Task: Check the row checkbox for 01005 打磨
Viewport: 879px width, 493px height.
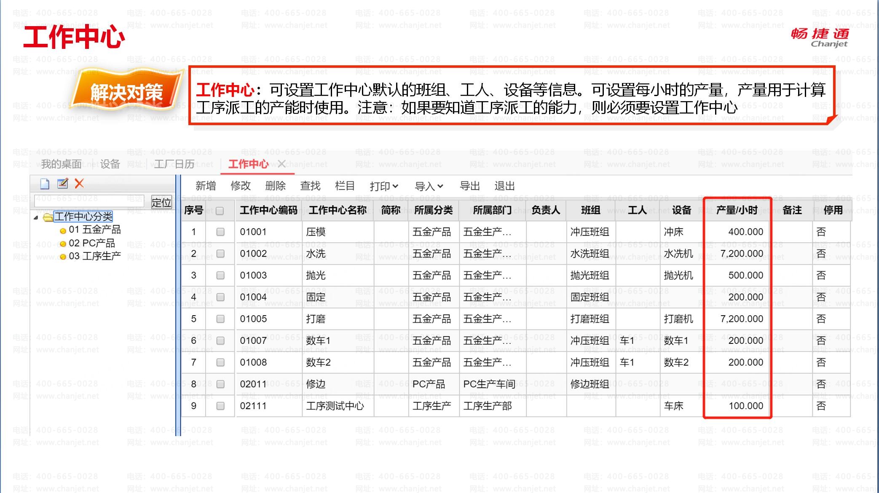Action: coord(220,319)
